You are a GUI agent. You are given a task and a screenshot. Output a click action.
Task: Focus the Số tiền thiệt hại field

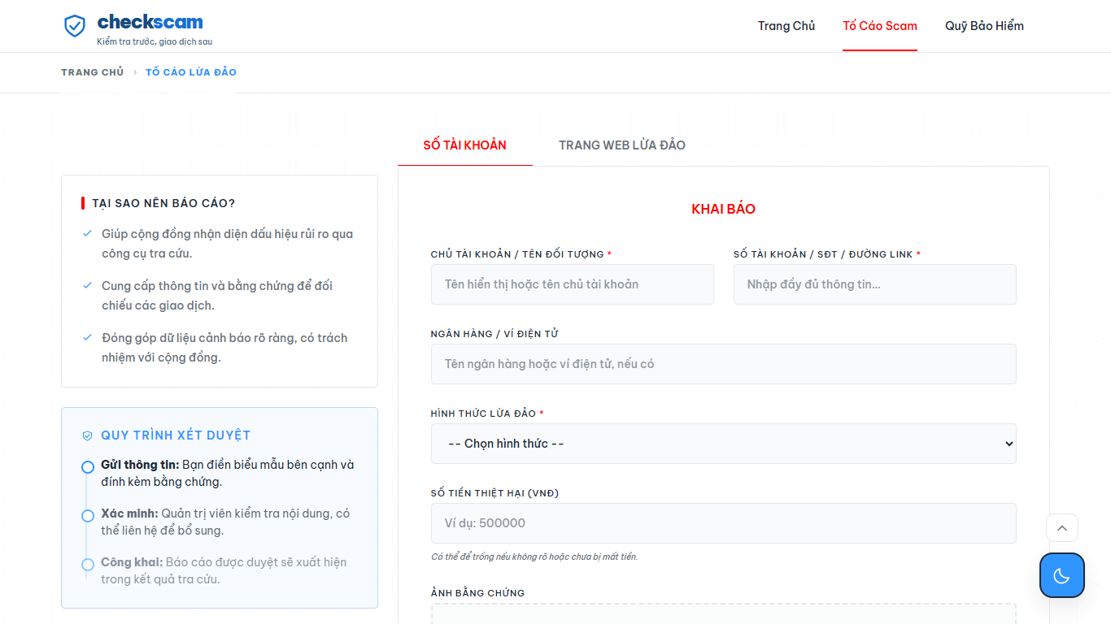[723, 523]
